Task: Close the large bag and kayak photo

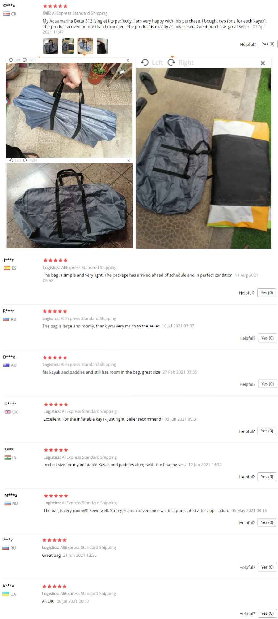Action: point(263,63)
